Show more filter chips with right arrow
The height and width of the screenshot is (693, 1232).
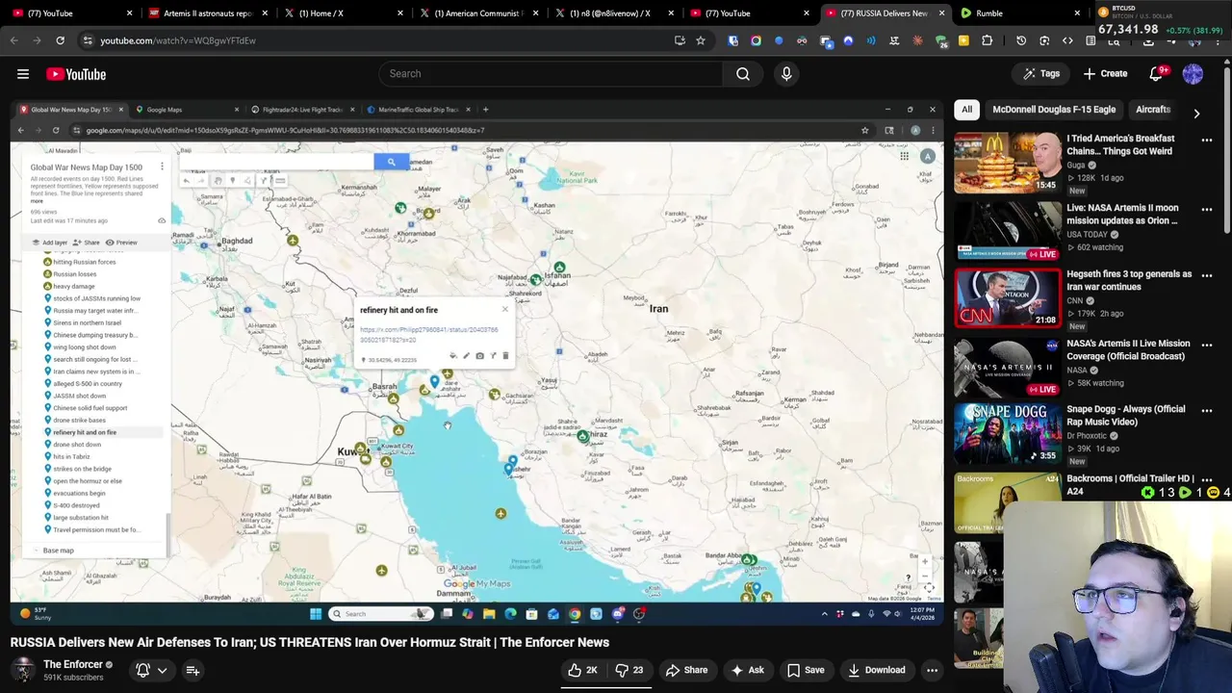[1196, 113]
